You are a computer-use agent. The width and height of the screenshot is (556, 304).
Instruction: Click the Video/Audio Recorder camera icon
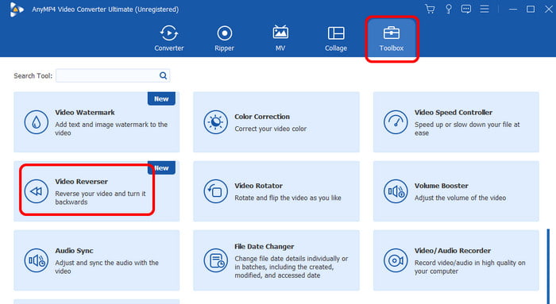(x=396, y=260)
